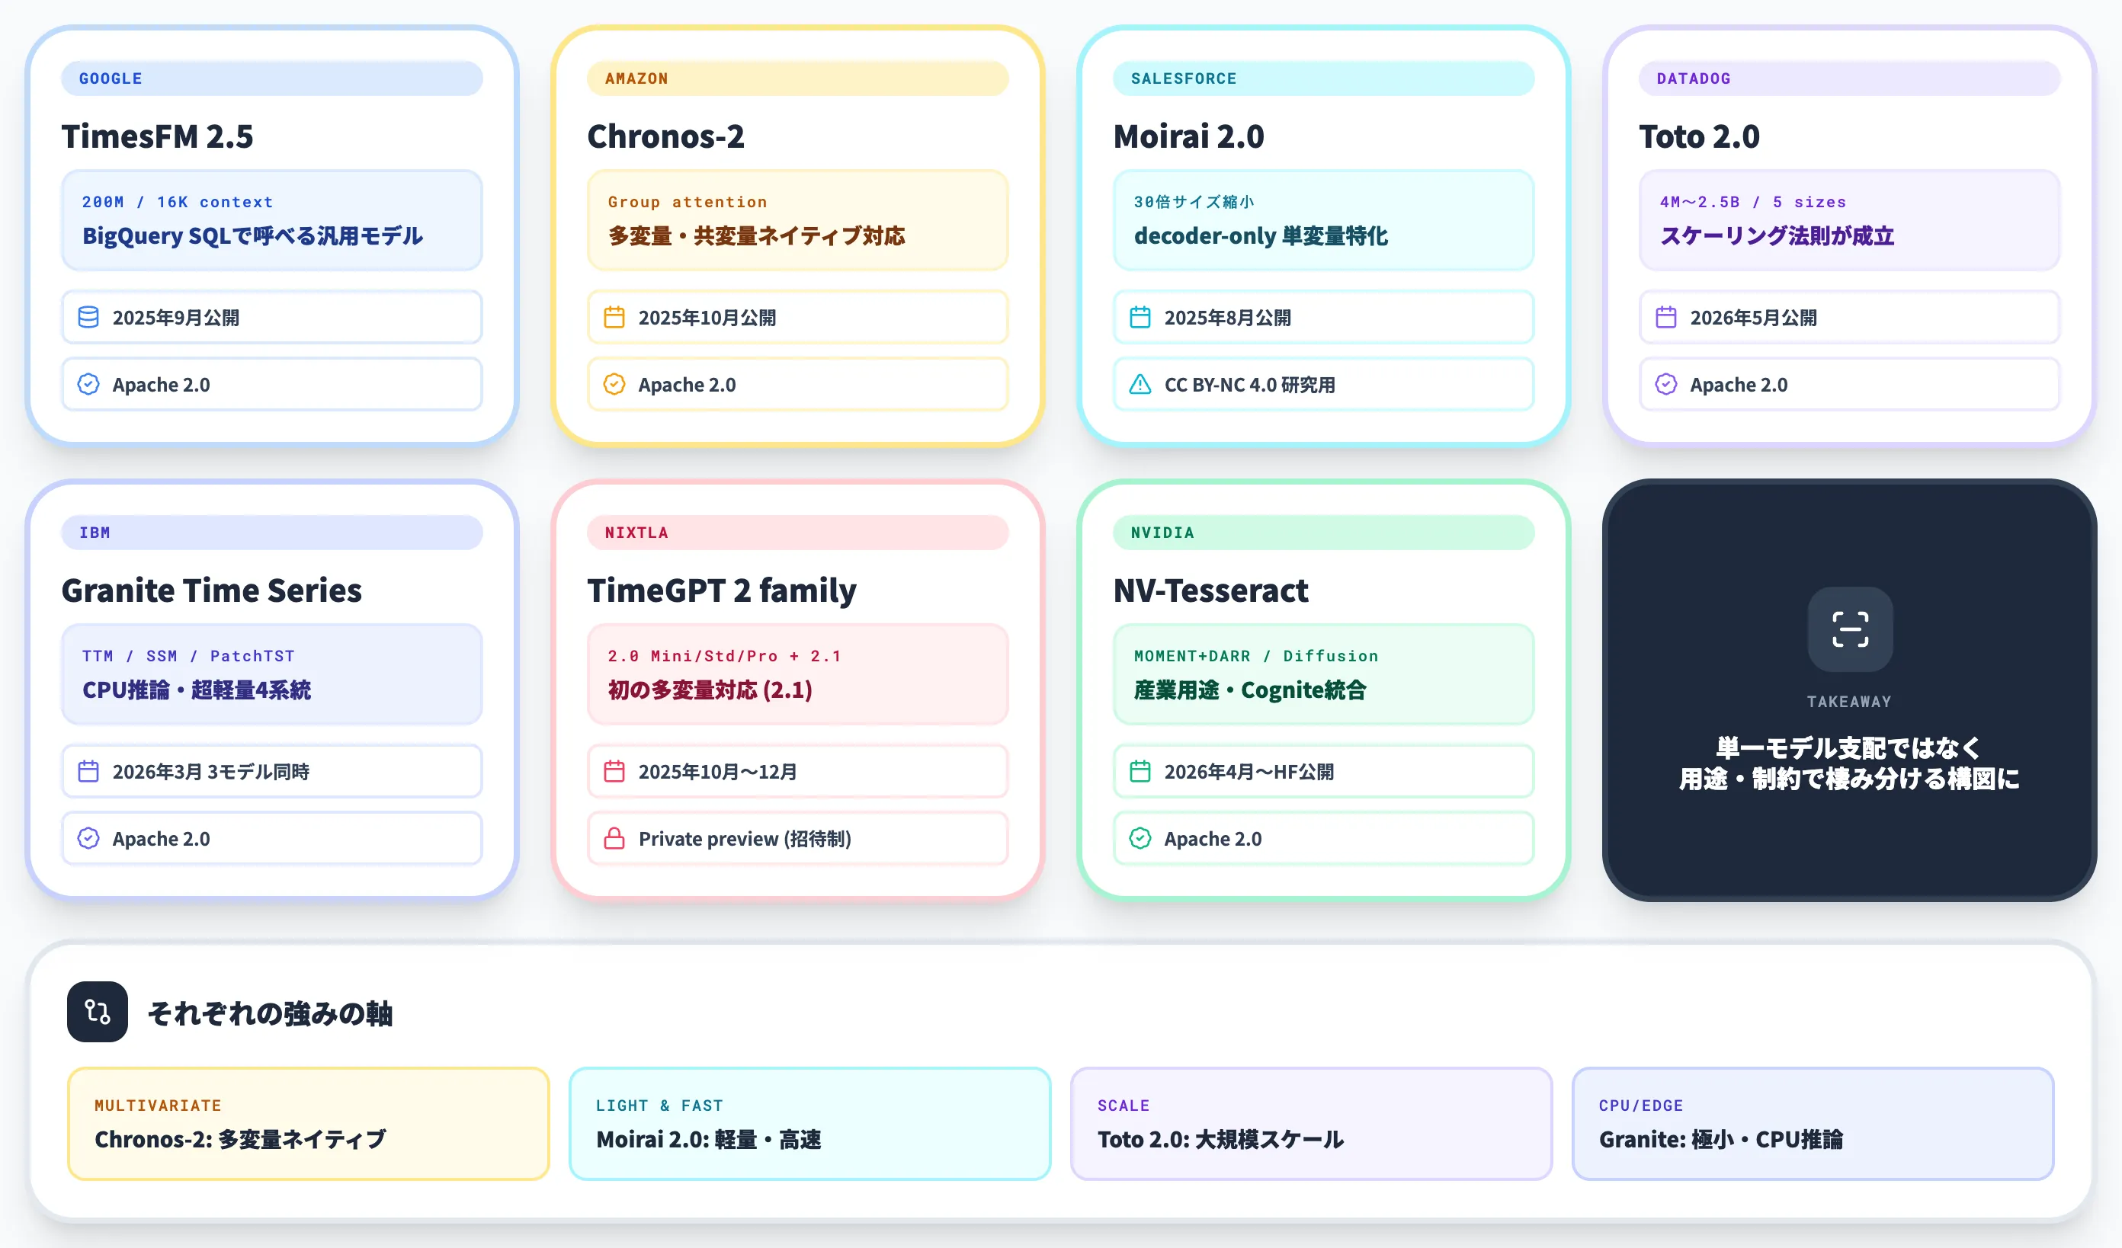Click the warning triangle icon by CC BY-NC 4.0
Viewport: 2122px width, 1248px height.
pyautogui.click(x=1140, y=385)
